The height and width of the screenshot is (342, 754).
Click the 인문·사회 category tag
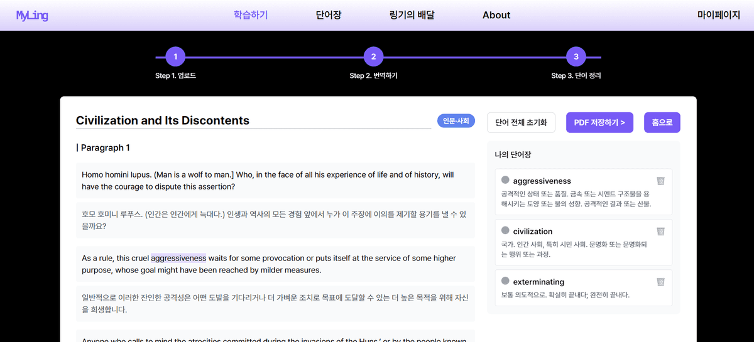(456, 120)
